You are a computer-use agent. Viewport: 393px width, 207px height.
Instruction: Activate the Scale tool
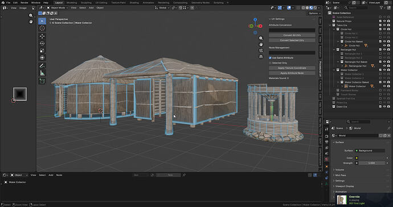(42, 50)
